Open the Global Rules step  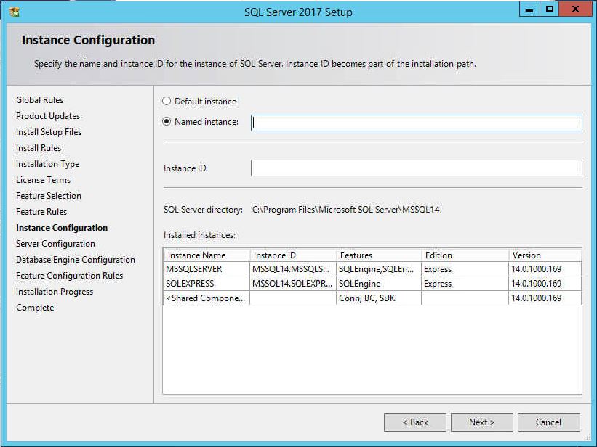[x=39, y=100]
